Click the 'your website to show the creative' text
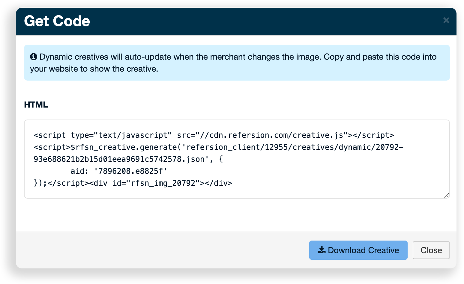Screen dimensions: 464x284 (x=94, y=69)
